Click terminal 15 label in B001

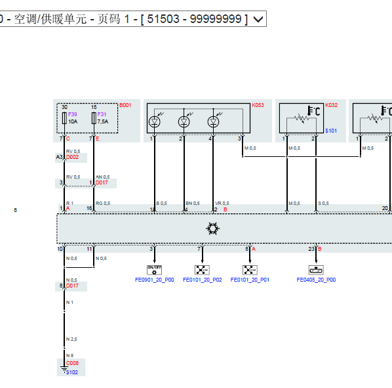click(94, 107)
